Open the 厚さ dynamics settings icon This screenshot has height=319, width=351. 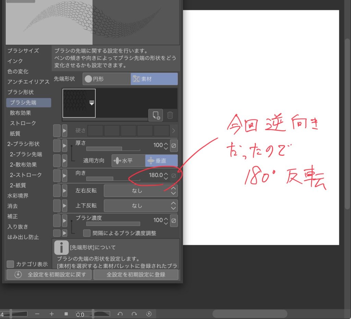(x=173, y=146)
